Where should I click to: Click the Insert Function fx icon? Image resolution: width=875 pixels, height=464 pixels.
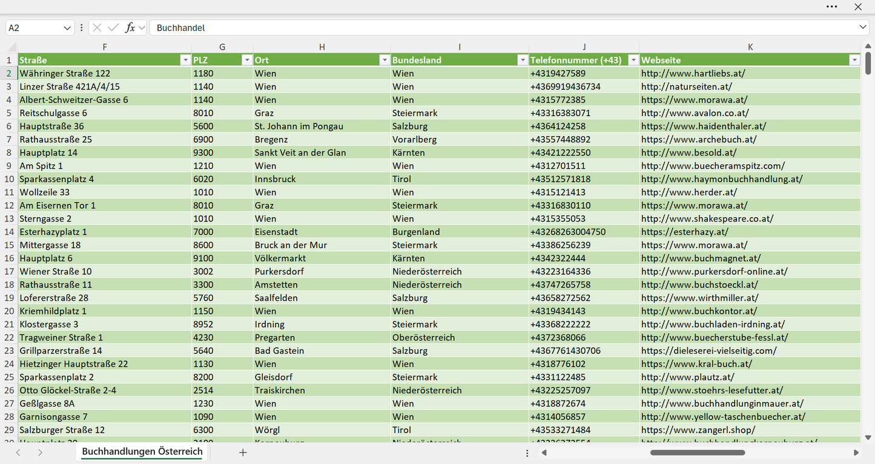click(x=130, y=28)
